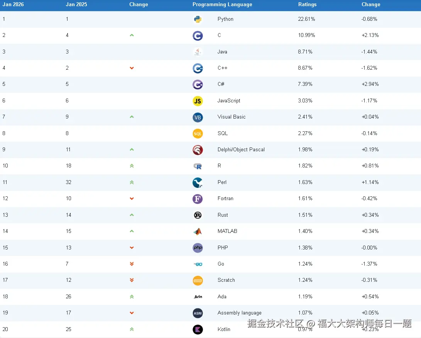Click the Go logo icon
Image resolution: width=421 pixels, height=338 pixels.
click(x=198, y=264)
